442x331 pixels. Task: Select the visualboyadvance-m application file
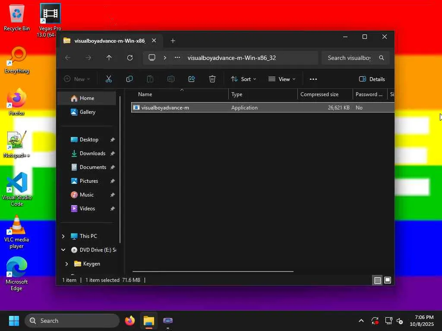point(263,107)
